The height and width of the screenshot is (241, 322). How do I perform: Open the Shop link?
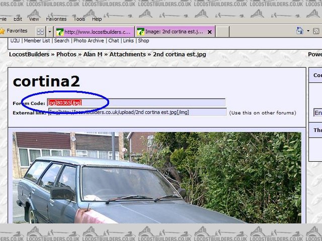[143, 41]
